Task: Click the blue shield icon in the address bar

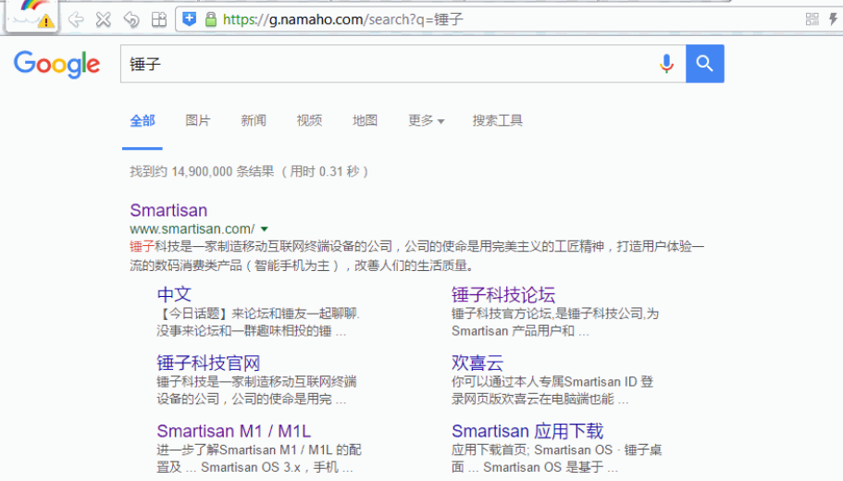Action: (190, 19)
